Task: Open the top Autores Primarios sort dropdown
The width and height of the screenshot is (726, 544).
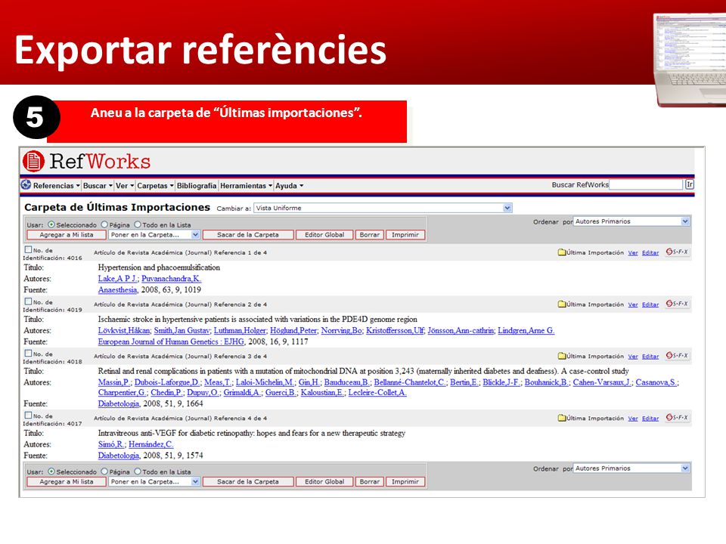Action: click(x=632, y=221)
